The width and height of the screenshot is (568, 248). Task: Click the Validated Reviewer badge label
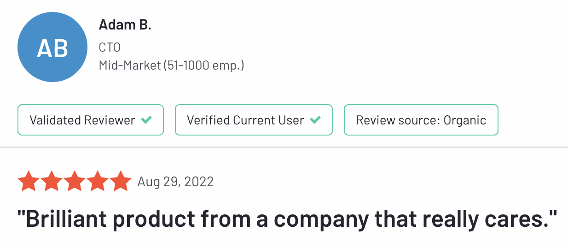point(82,120)
